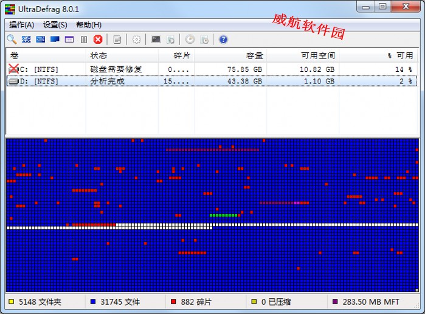The image size is (425, 314).
Task: Minimize the UltraDefrag window
Action: [x=365, y=7]
